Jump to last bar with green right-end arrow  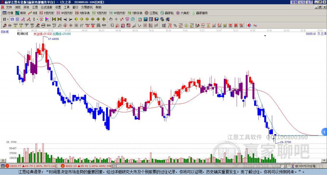point(59,19)
